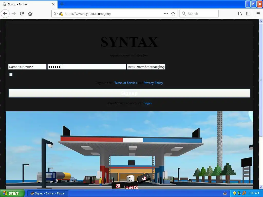Screen dimensions: 263x197
Task: Select the Signup - Syntax tab
Action: point(29,4)
